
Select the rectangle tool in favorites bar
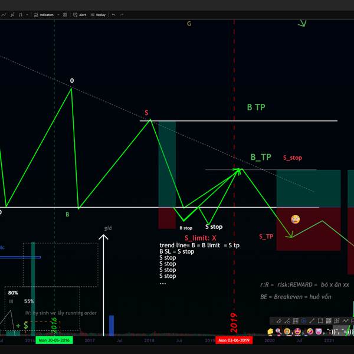pyautogui.click(x=320, y=321)
